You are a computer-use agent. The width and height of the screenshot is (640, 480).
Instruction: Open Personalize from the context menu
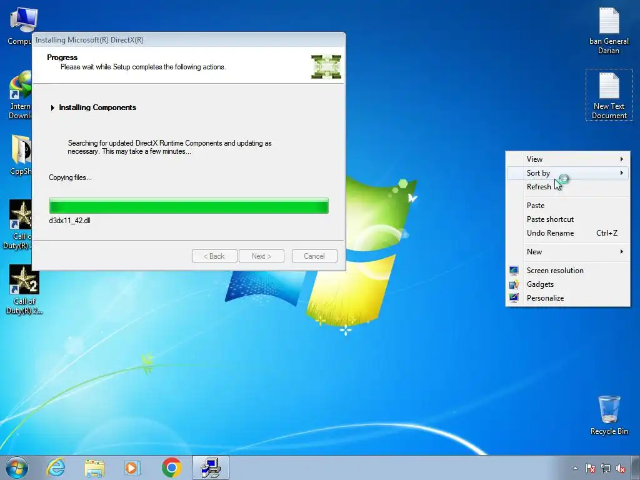click(567, 298)
